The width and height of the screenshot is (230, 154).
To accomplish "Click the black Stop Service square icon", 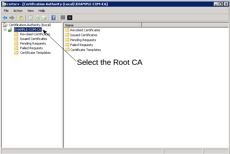I will [70, 18].
